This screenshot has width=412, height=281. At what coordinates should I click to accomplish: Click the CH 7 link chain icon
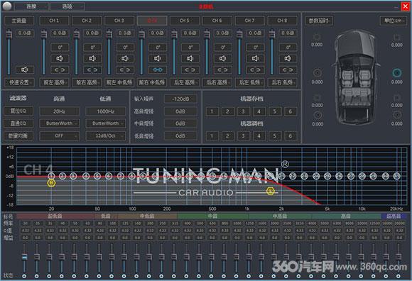point(255,70)
